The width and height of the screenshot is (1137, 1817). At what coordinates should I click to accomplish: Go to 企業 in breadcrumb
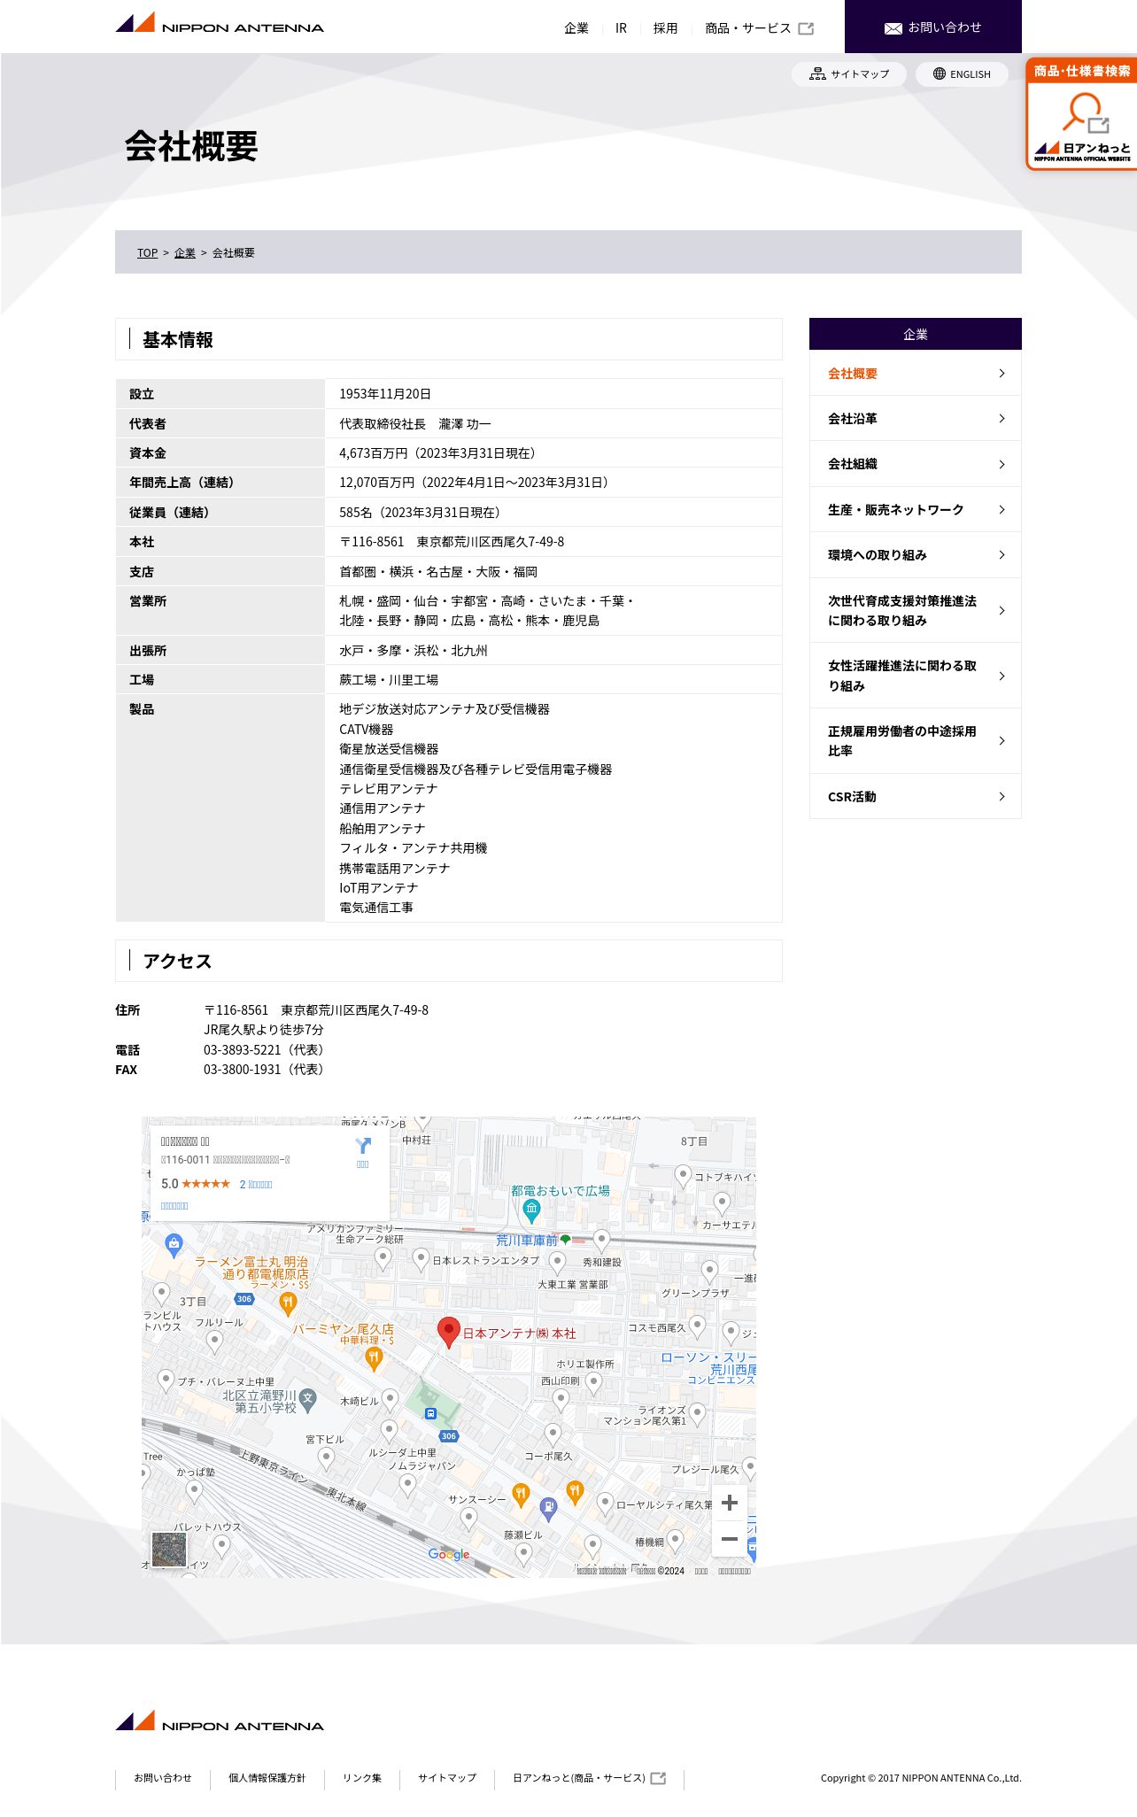coord(185,252)
